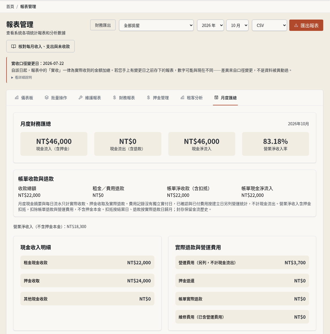Viewport: 330px width, 334px height.
Task: Open the CSV format dropdown
Action: point(269,25)
